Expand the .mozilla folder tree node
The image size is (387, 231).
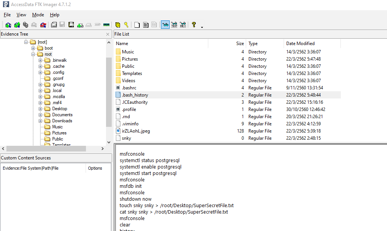[41, 97]
